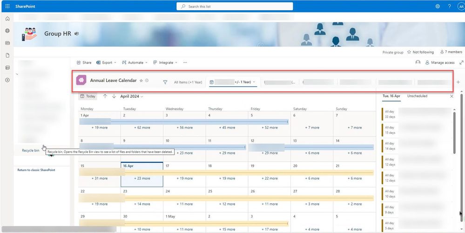This screenshot has width=465, height=233.
Task: Open the AR account avatar menu
Action: pos(461,6)
